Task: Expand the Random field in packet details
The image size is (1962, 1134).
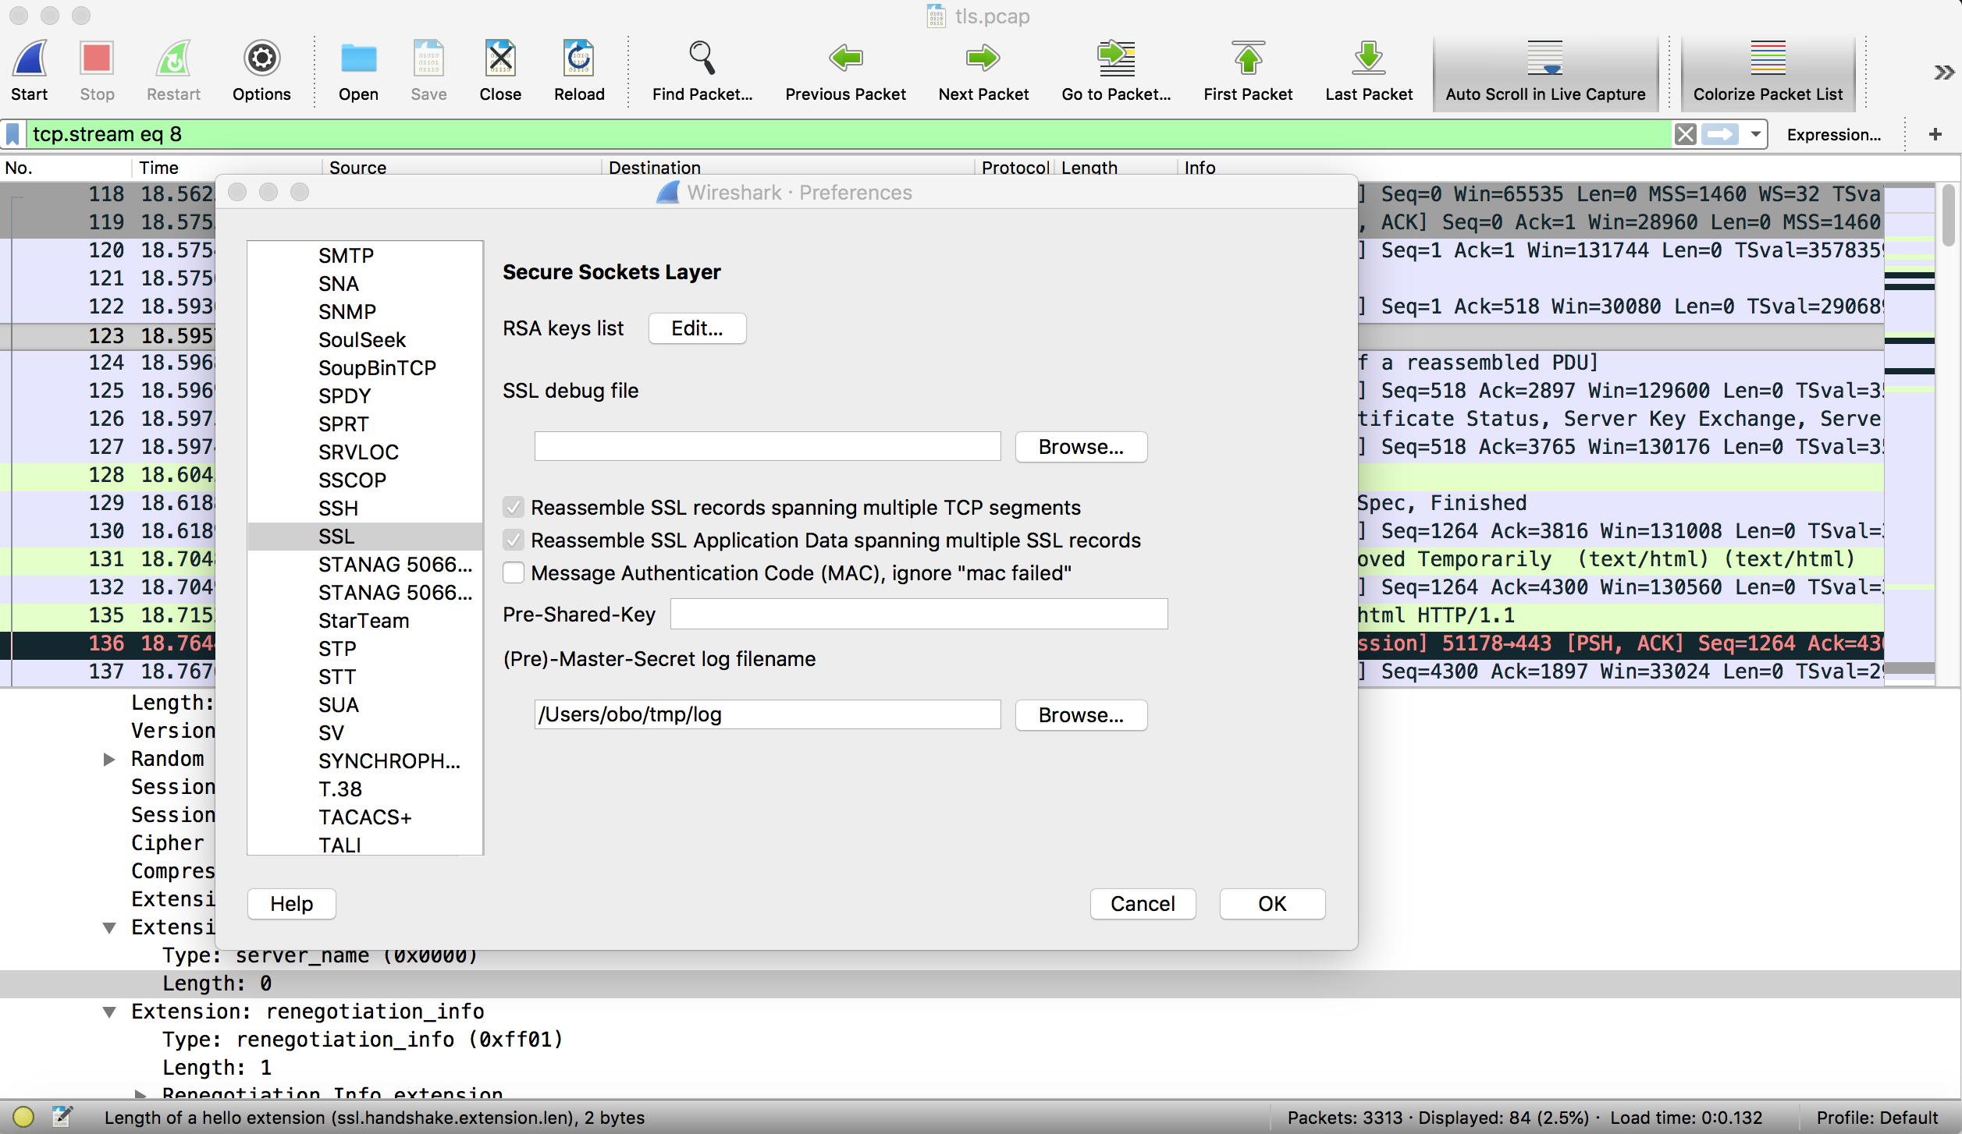Action: [109, 759]
